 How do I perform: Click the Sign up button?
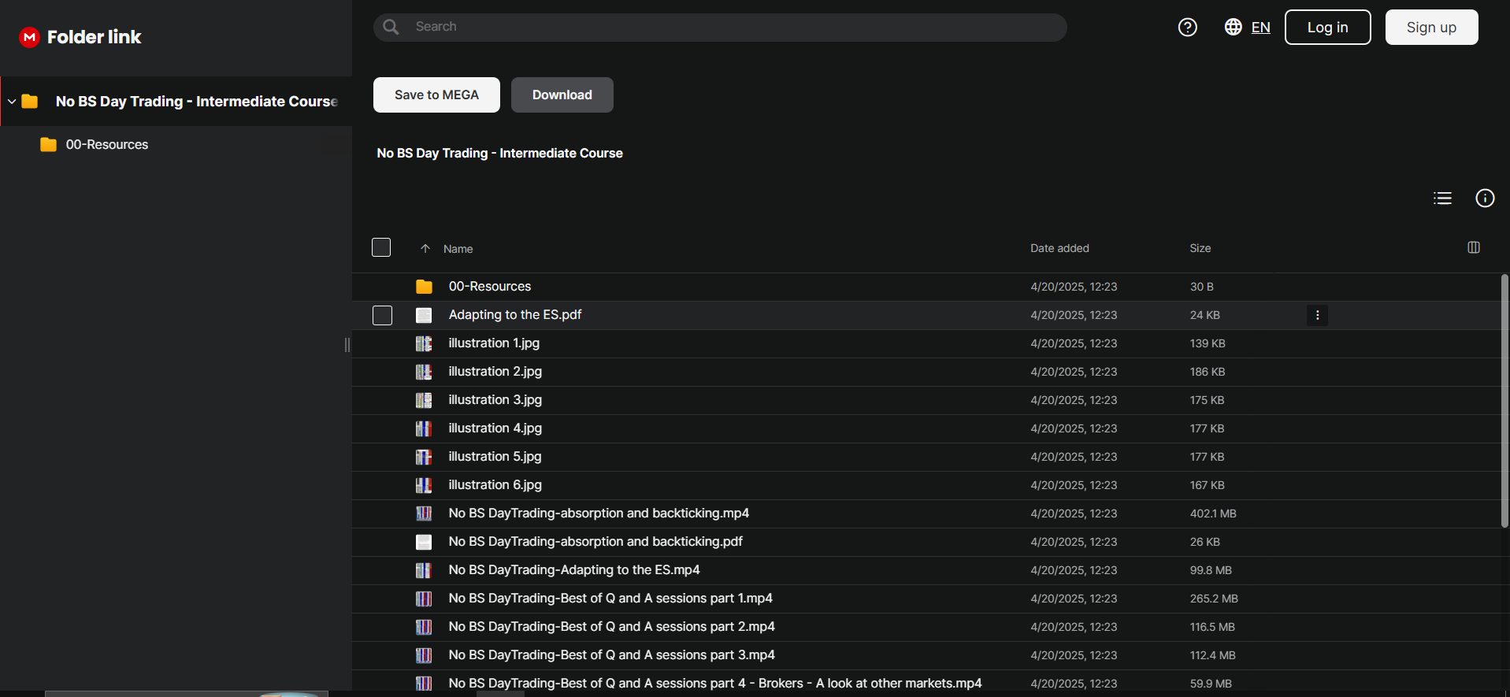[1431, 28]
